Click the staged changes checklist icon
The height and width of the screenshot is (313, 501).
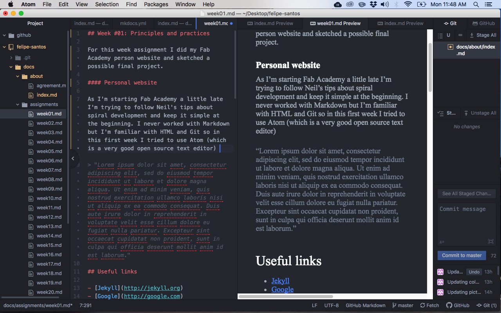point(440,113)
